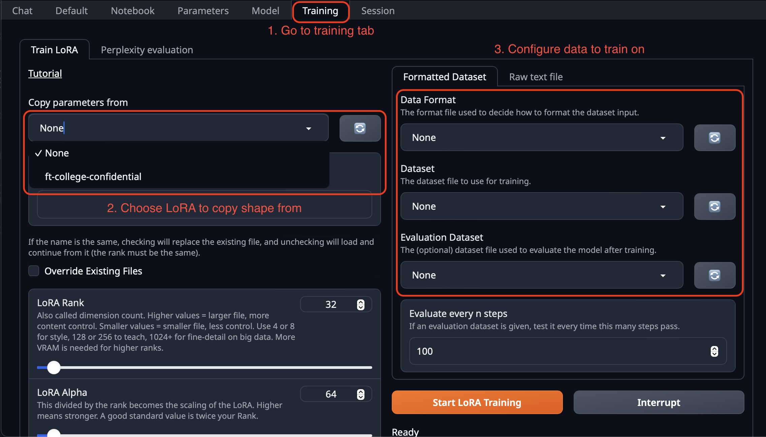The width and height of the screenshot is (766, 437).
Task: Switch to the Raw text file tab
Action: click(x=535, y=77)
